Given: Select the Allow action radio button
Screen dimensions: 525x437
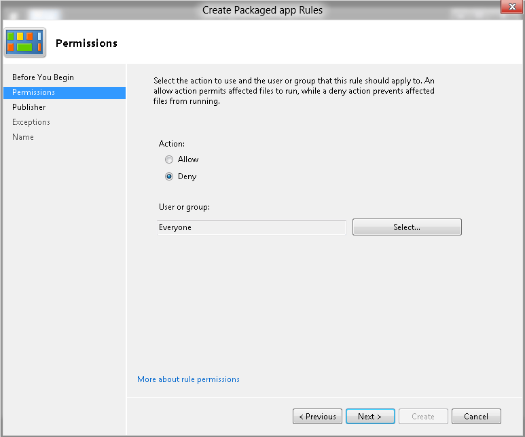Looking at the screenshot, I should 169,159.
